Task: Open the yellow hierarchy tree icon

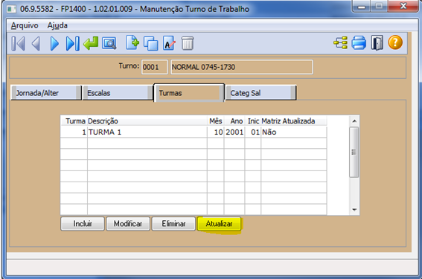Action: (x=340, y=42)
